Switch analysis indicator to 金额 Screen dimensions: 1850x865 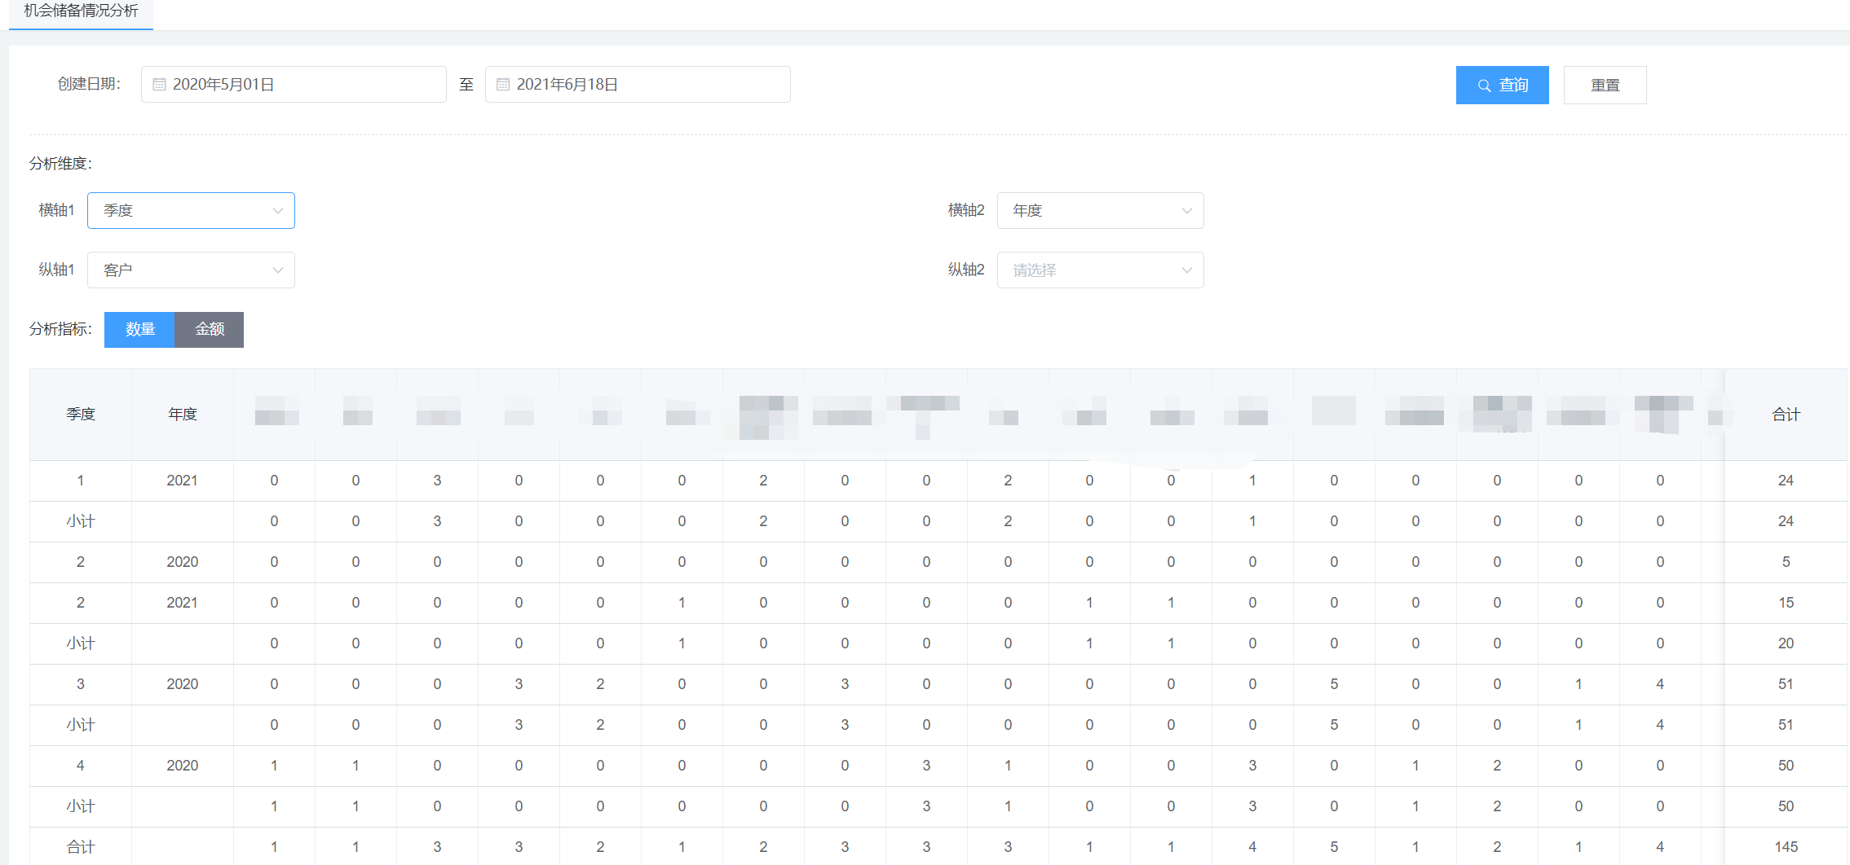tap(210, 329)
